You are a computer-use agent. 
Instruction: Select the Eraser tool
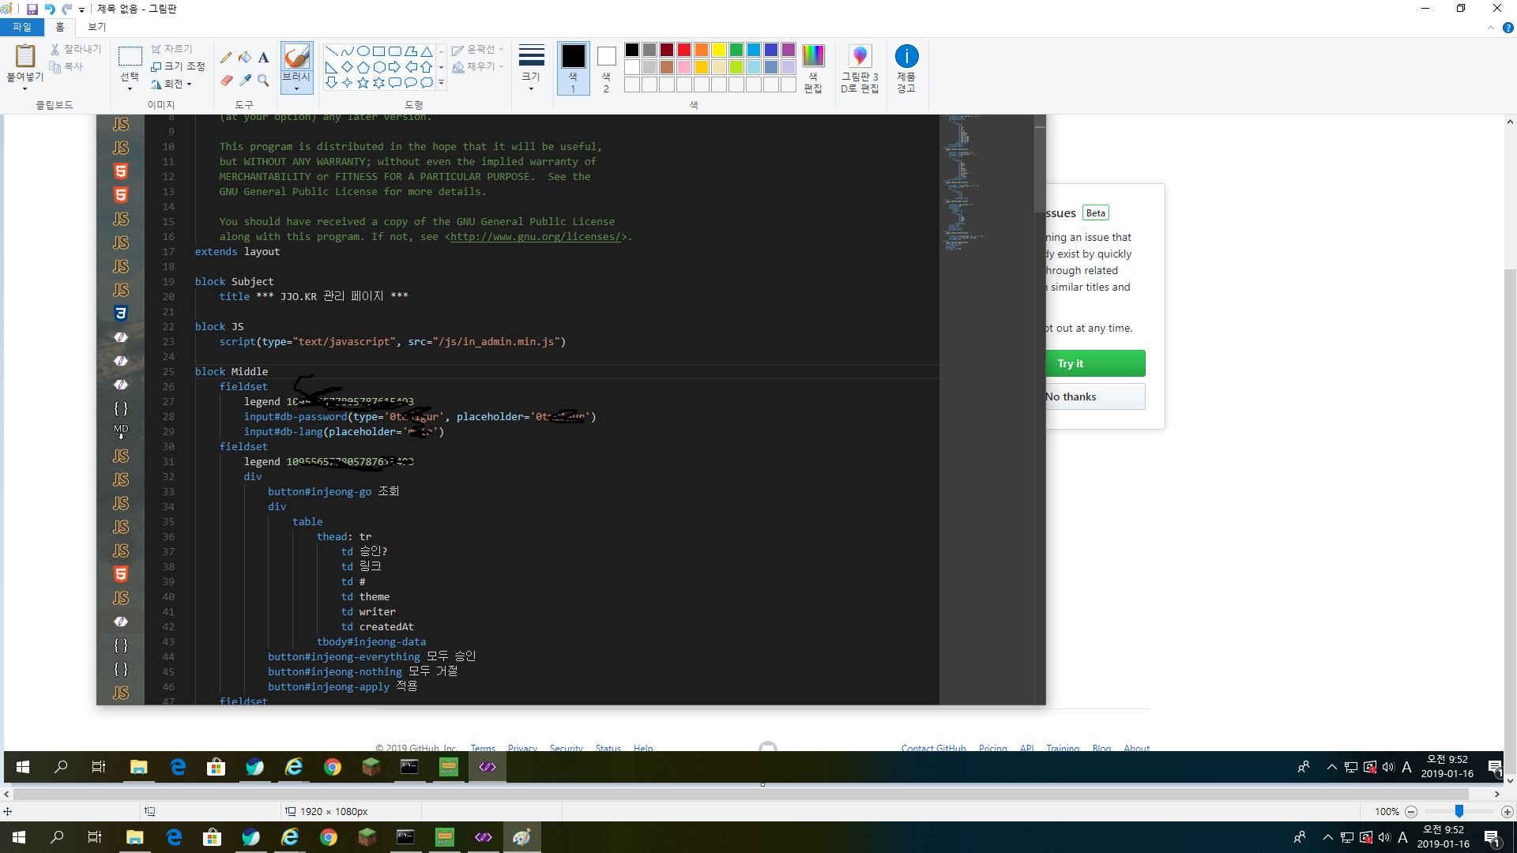coord(227,81)
